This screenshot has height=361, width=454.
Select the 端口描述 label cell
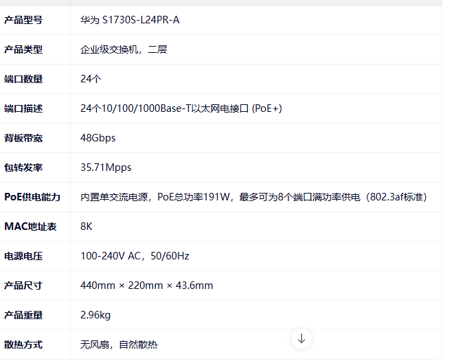[x=23, y=108]
